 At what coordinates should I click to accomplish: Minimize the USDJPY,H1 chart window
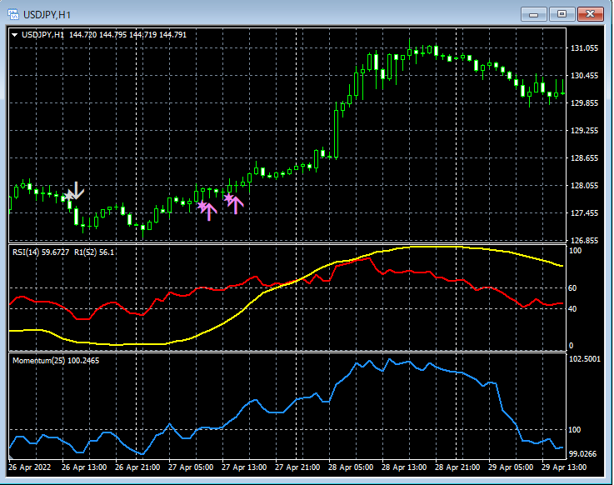(533, 14)
